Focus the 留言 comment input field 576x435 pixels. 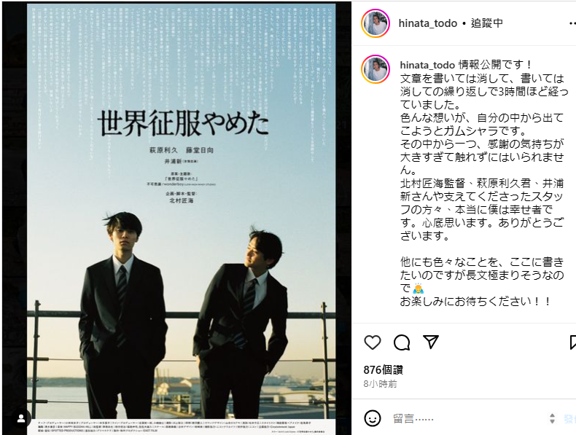pos(467,418)
